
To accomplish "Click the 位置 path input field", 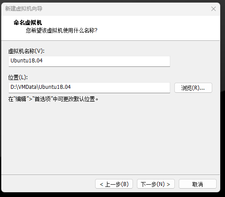I will tap(89, 88).
